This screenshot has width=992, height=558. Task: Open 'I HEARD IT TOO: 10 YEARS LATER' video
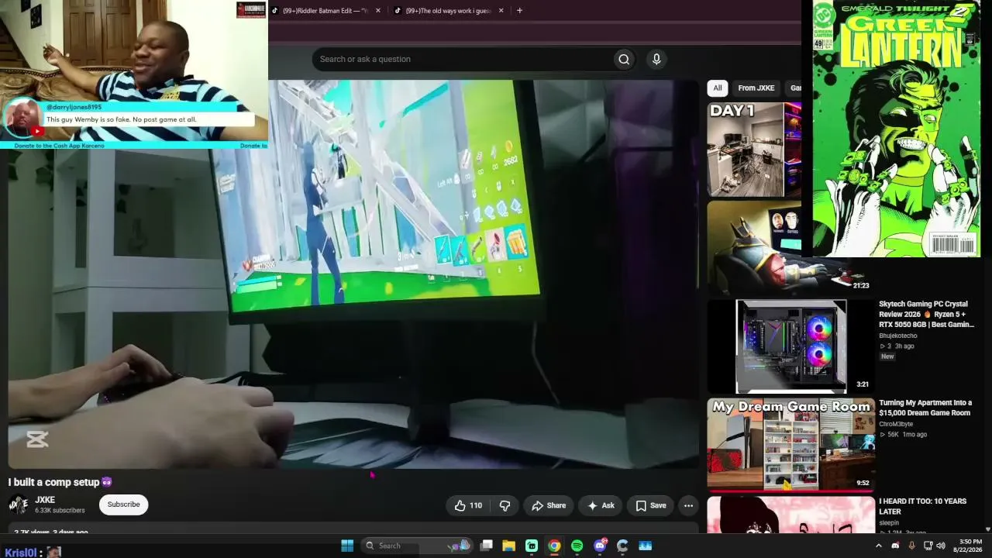click(922, 506)
